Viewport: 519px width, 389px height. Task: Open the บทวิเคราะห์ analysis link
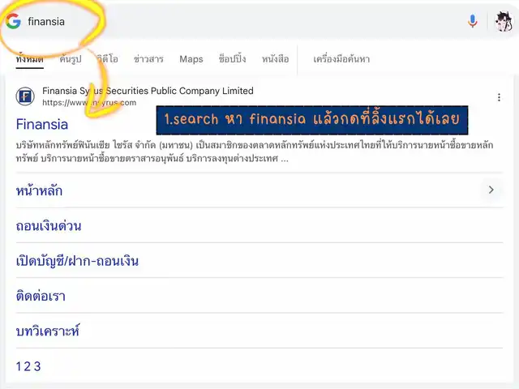pyautogui.click(x=48, y=331)
